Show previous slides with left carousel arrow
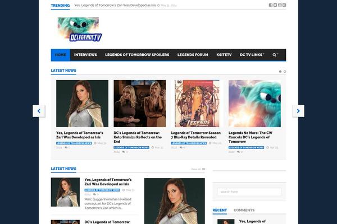Image resolution: width=337 pixels, height=224 pixels. click(39, 111)
